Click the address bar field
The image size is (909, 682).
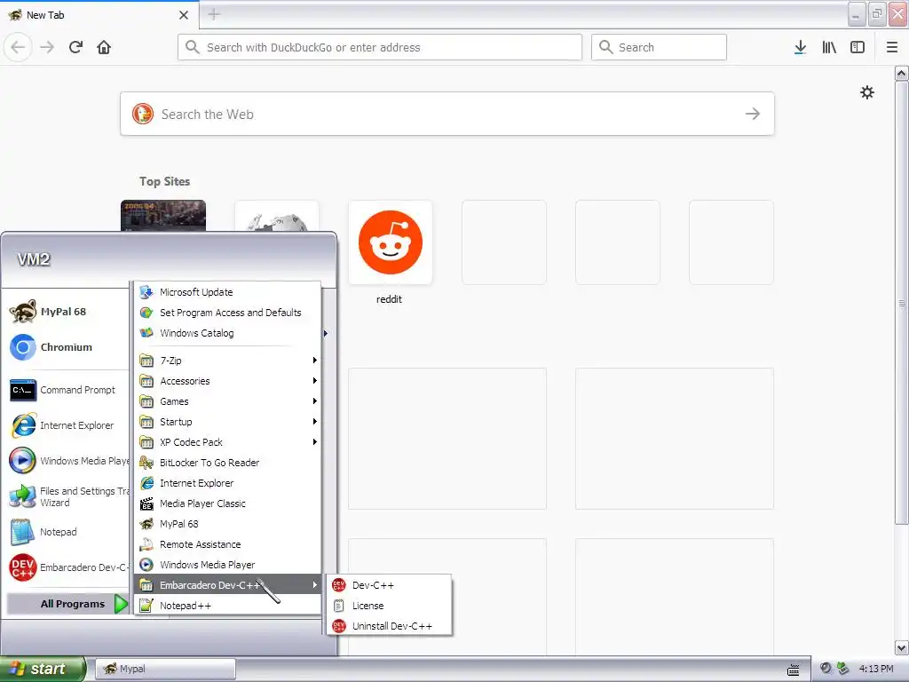tap(380, 47)
